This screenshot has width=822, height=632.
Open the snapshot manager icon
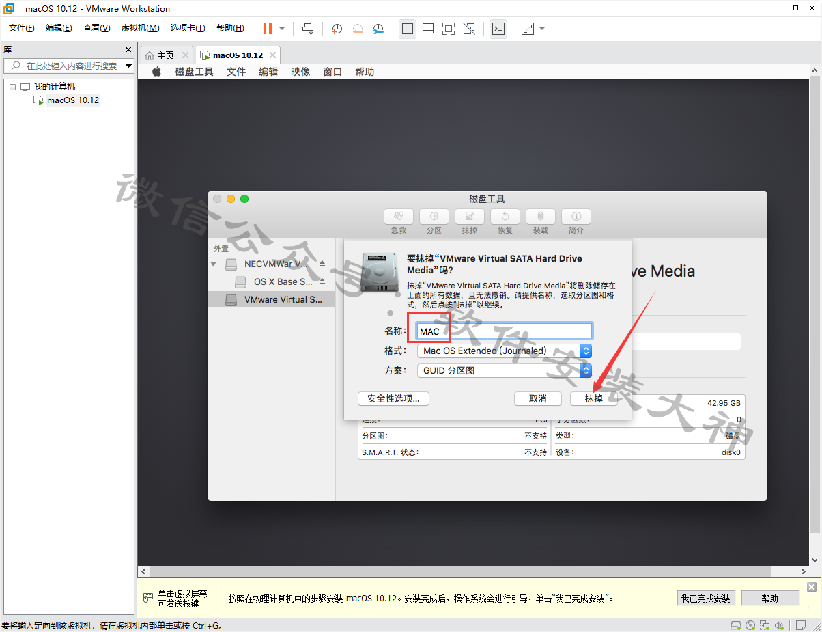tap(378, 29)
